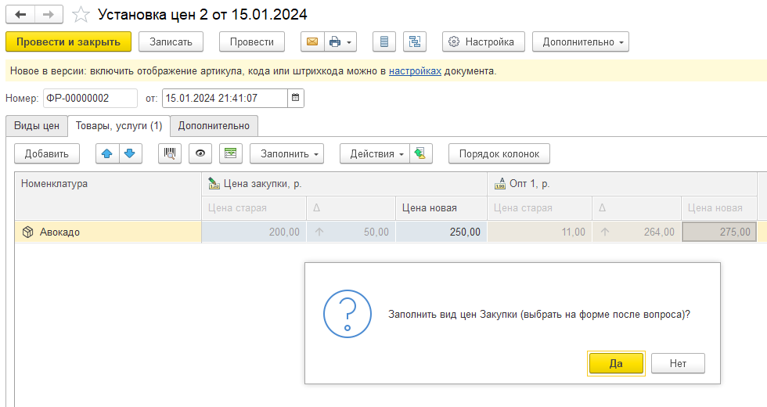Click old purchase price cell 200,00

[254, 232]
